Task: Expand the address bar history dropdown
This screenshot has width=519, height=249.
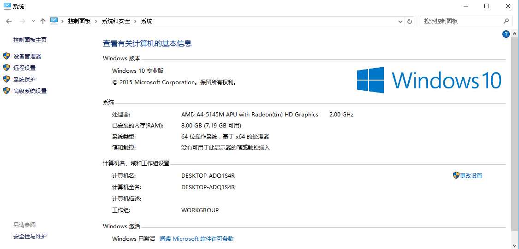Action: coord(400,21)
